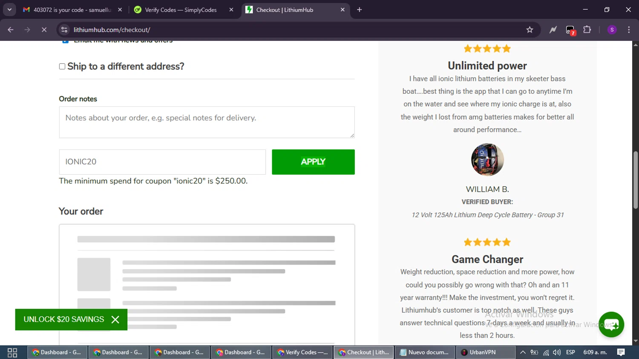Switch to first Dashboard - G... taskbar window
This screenshot has width=639, height=359.
click(58, 353)
